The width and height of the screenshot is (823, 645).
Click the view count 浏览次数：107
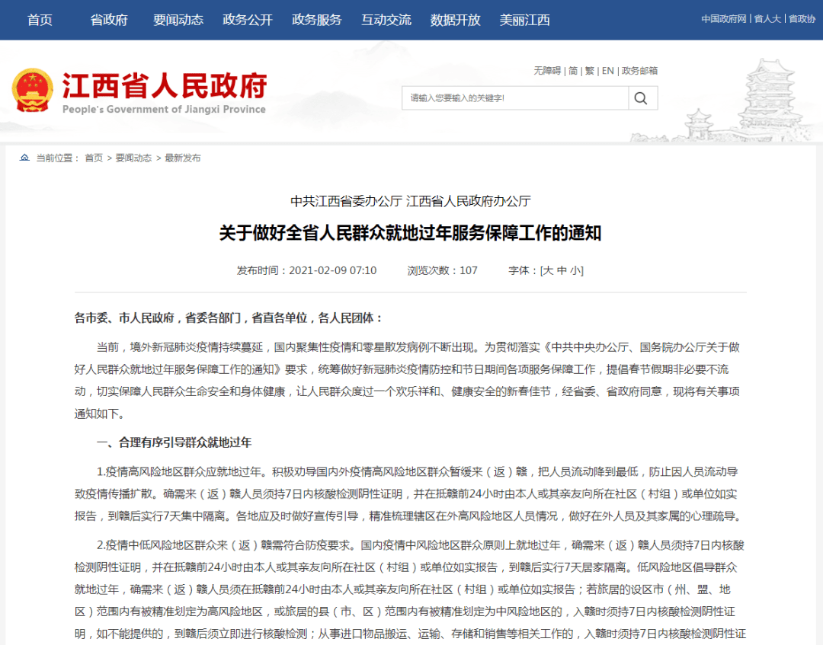click(x=443, y=270)
